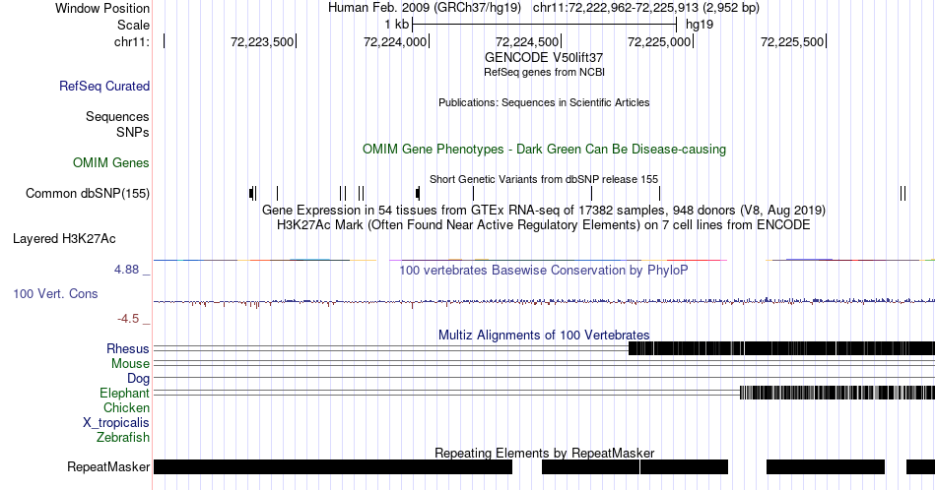The image size is (936, 490).
Task: Click the GTEx Gene Expression track title
Action: (x=544, y=210)
